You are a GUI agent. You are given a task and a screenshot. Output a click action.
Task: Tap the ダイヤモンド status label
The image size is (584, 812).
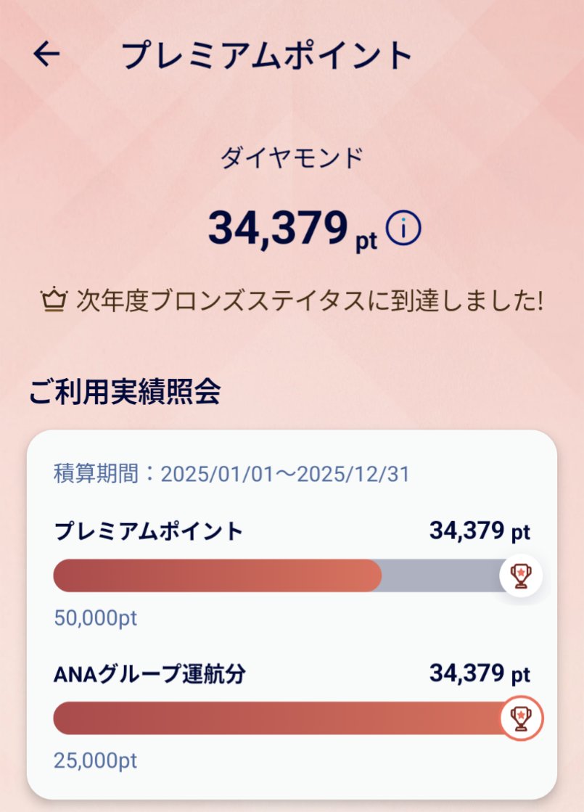point(292,157)
